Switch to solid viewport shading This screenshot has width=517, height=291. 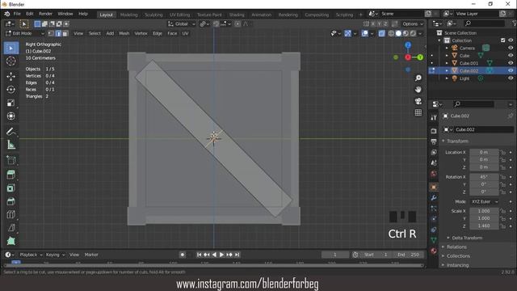398,33
